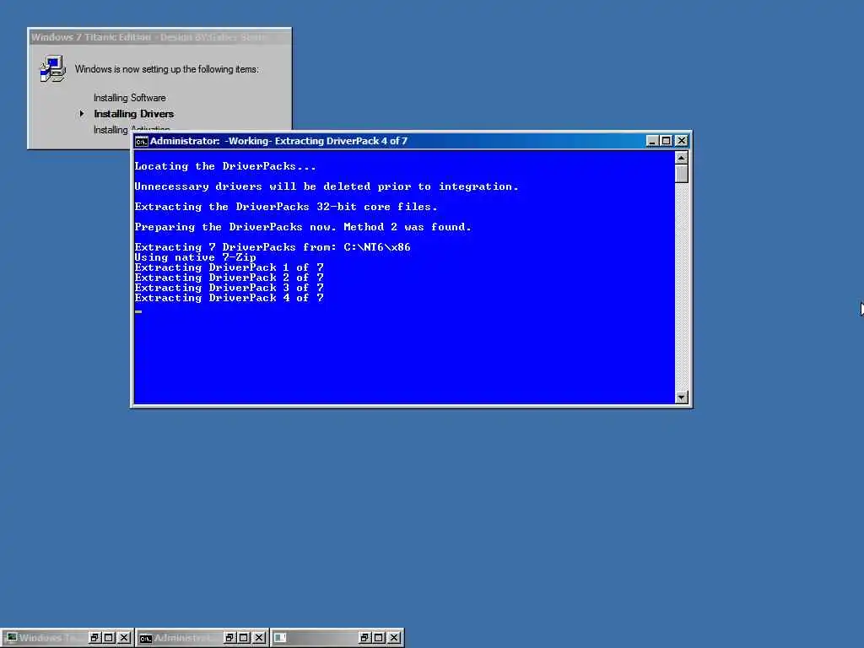Image resolution: width=864 pixels, height=648 pixels.
Task: Click the Administrator Extracting DriverPack title bar text
Action: pos(278,141)
